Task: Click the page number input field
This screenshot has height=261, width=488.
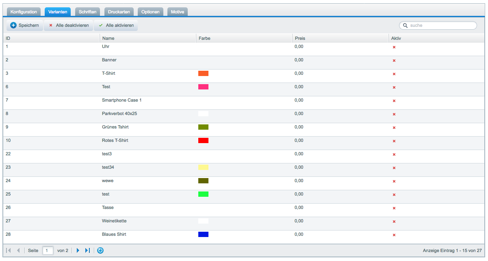Action: (x=48, y=250)
